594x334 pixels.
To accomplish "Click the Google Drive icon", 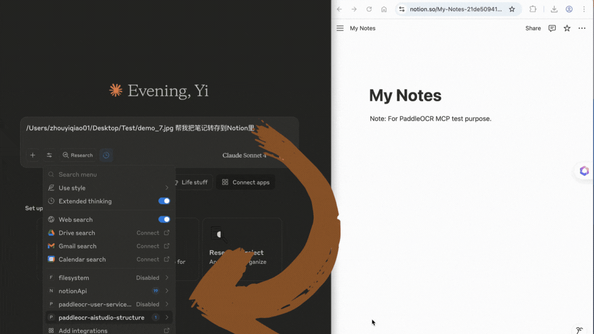I will (x=51, y=232).
